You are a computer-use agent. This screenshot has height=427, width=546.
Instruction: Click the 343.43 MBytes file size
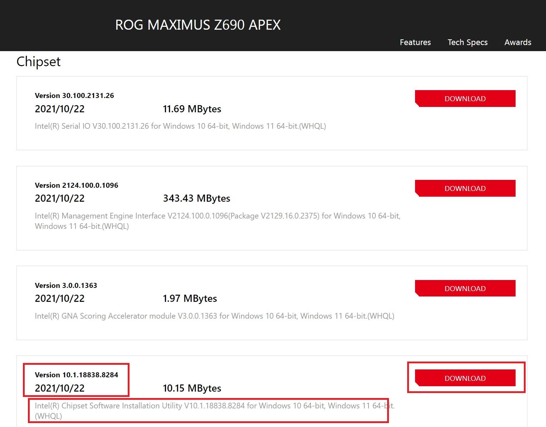click(196, 198)
